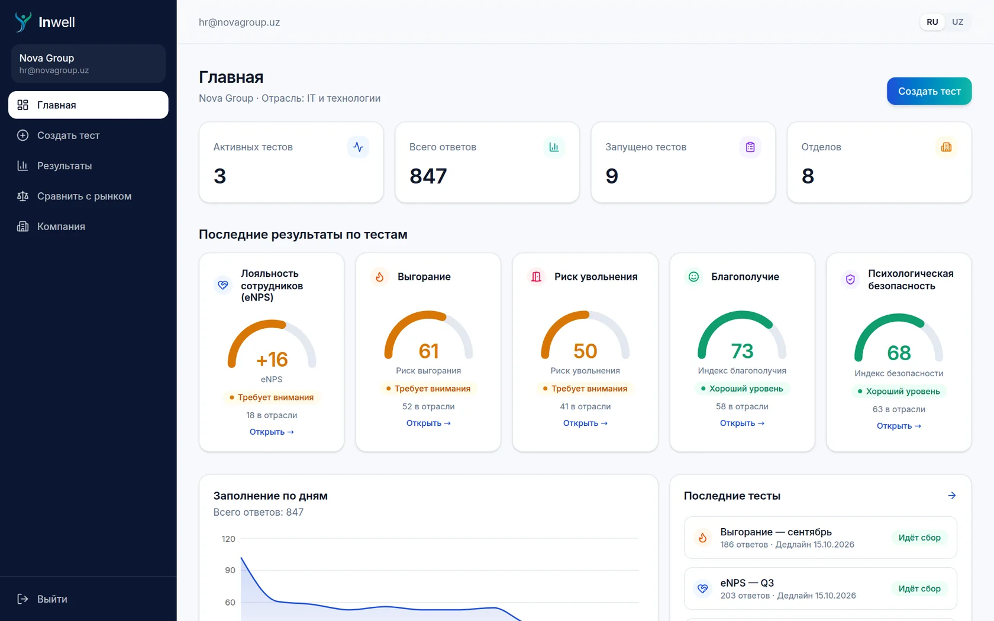Click Открыть on Риск увольнения card
This screenshot has height=621, width=994.
tap(585, 423)
